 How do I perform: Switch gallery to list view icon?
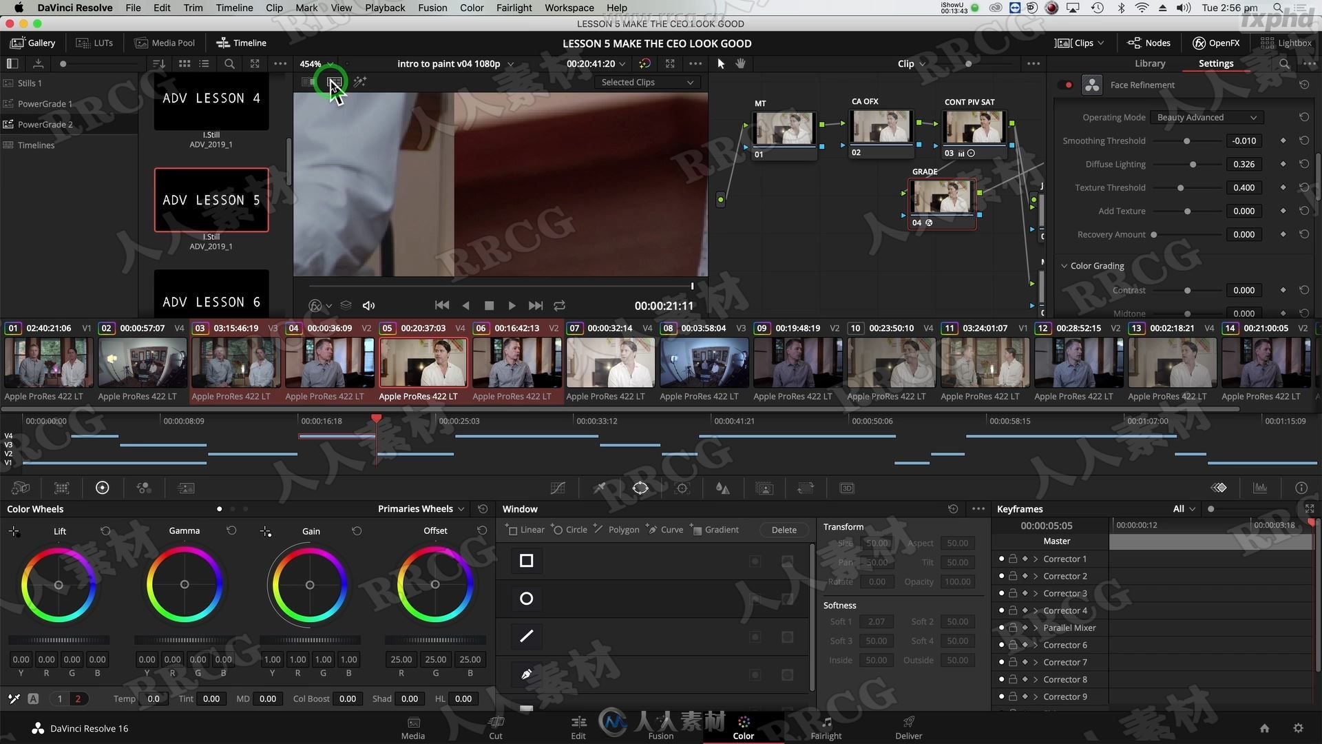tap(204, 63)
